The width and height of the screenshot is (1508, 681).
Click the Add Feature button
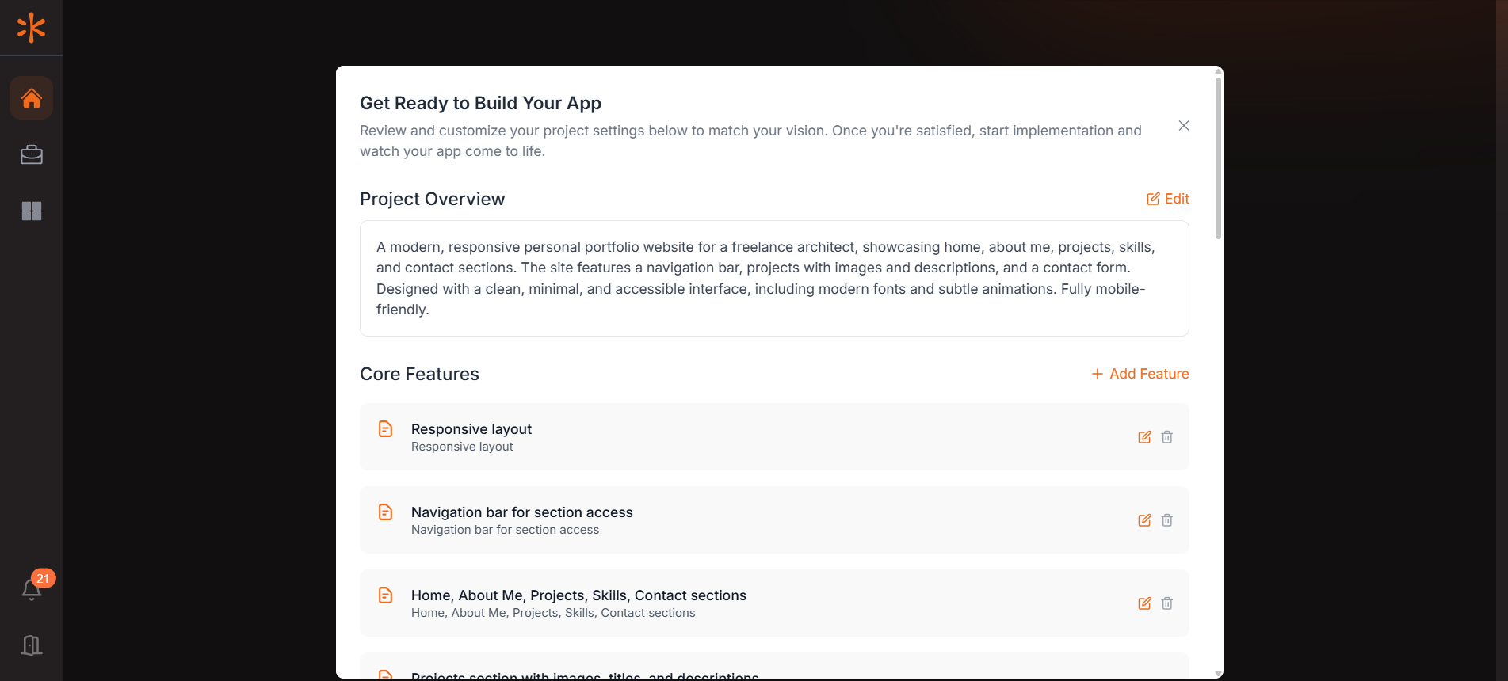coord(1140,374)
